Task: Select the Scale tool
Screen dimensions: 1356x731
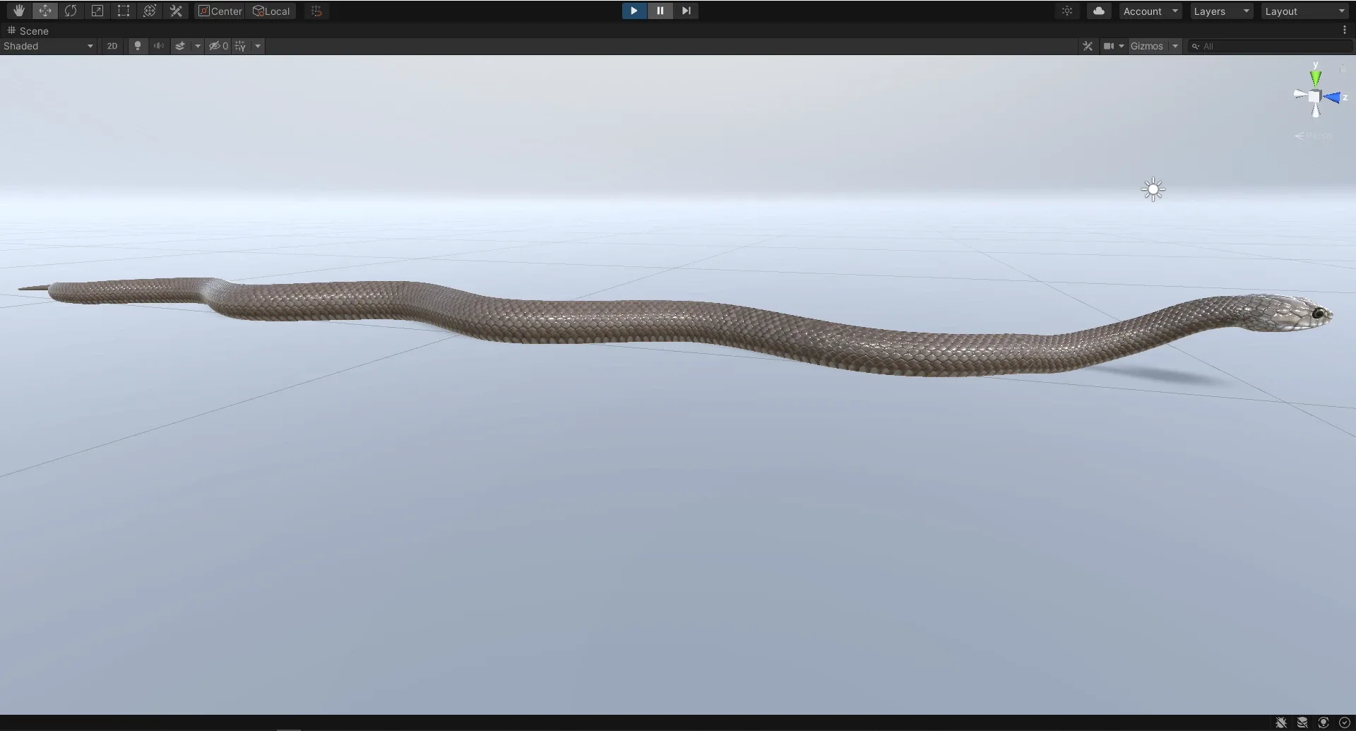Action: [97, 11]
